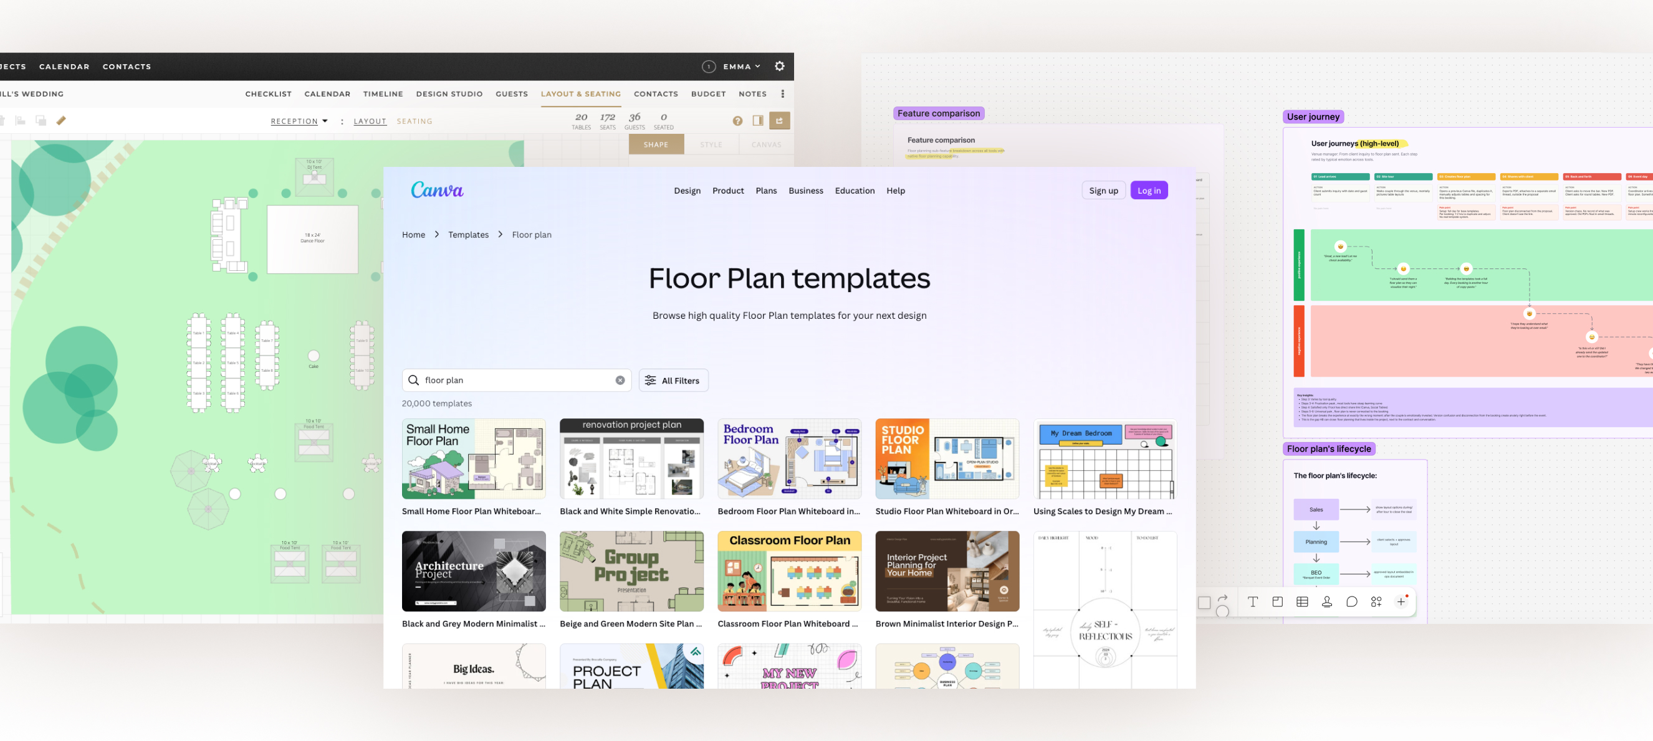Click the Canva logo
Viewport: 1653px width, 741px height.
point(437,190)
